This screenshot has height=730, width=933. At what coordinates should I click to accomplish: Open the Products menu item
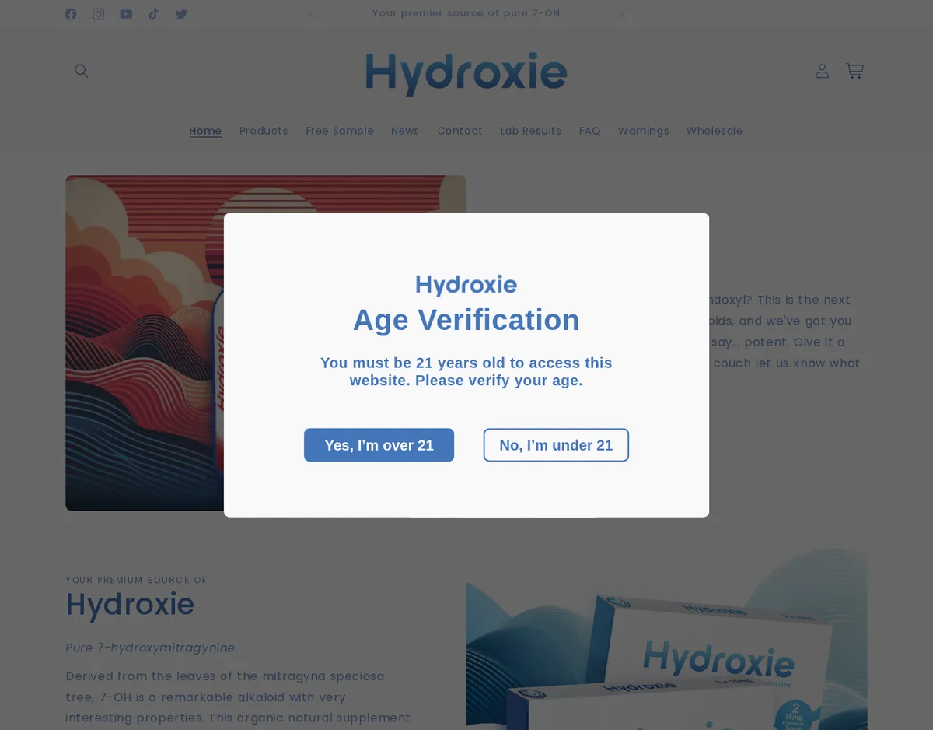264,131
